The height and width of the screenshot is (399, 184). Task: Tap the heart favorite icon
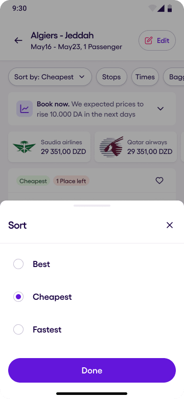click(159, 181)
